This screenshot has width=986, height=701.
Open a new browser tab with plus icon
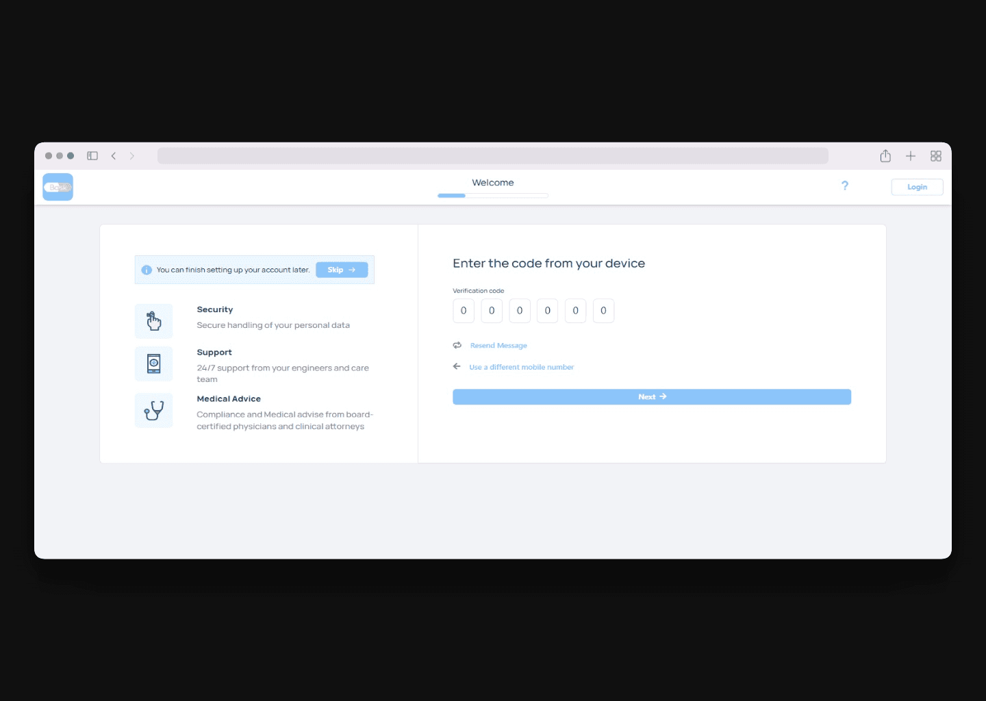911,156
